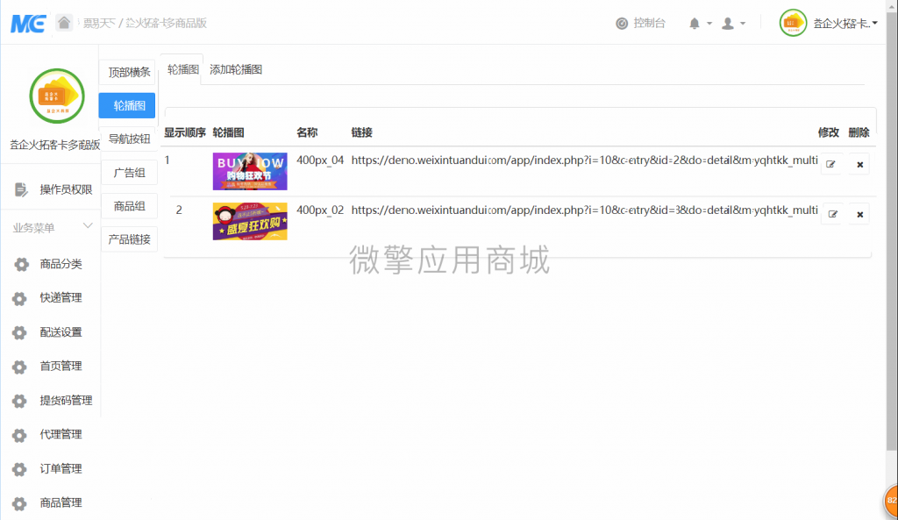Open the bell notifications dropdown
The image size is (898, 520).
pos(700,24)
